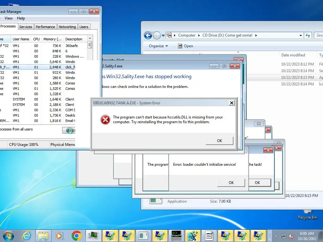Open the View menu in Task Manager

click(x=9, y=18)
